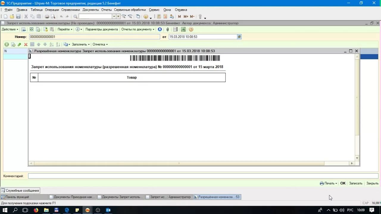Open the Документы menu
381x214 pixels.
91,10
